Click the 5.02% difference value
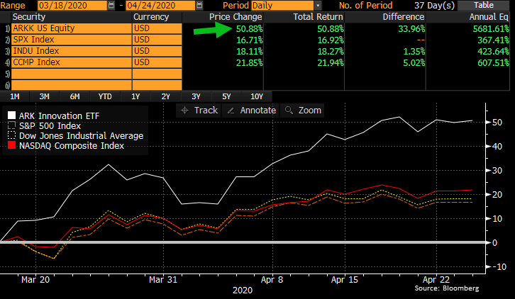This screenshot has height=299, width=515. 414,62
